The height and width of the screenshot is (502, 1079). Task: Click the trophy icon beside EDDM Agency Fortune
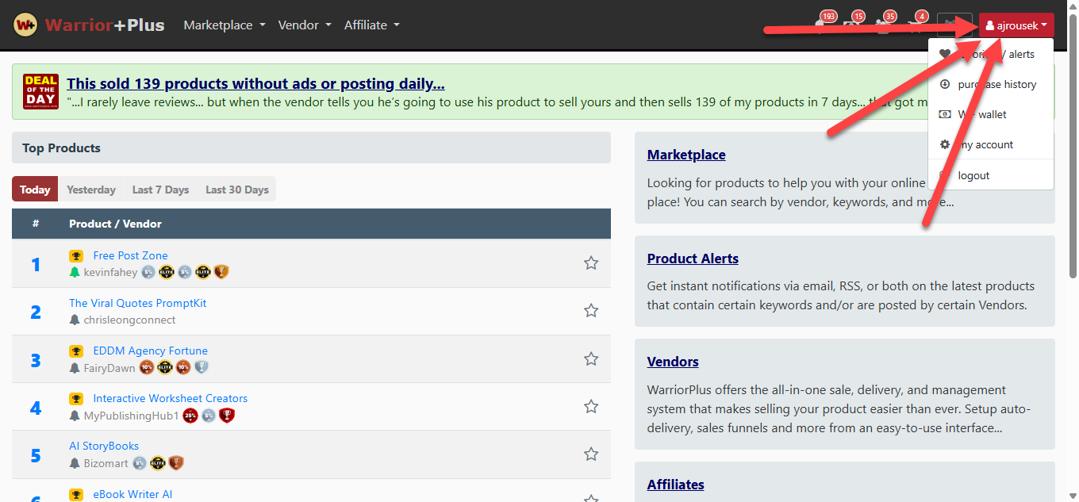76,351
